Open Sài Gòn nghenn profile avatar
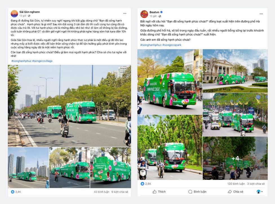The image size is (275, 204). click(14, 14)
